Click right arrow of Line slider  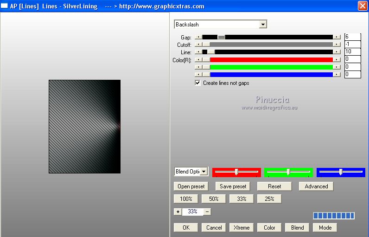337,52
